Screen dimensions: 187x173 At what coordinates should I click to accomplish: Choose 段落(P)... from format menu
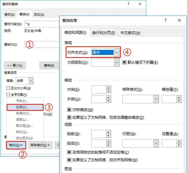25,107
